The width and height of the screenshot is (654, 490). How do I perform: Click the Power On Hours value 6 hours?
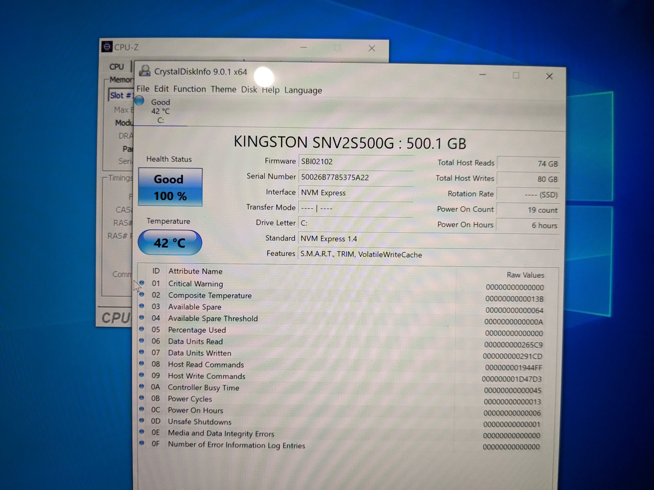(x=528, y=225)
